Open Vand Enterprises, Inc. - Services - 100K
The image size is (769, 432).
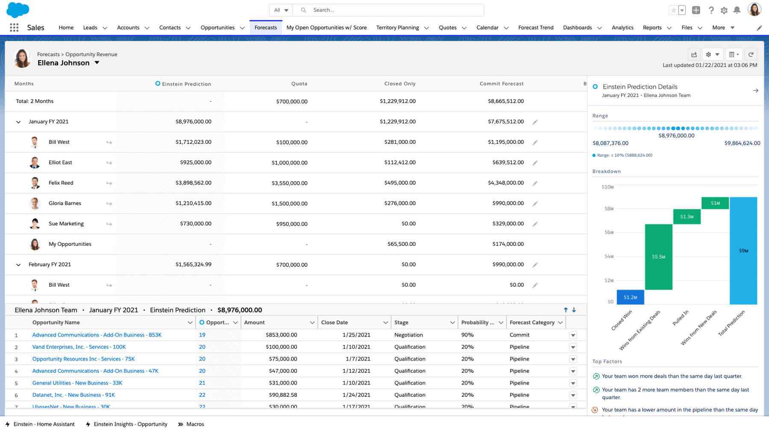(79, 347)
